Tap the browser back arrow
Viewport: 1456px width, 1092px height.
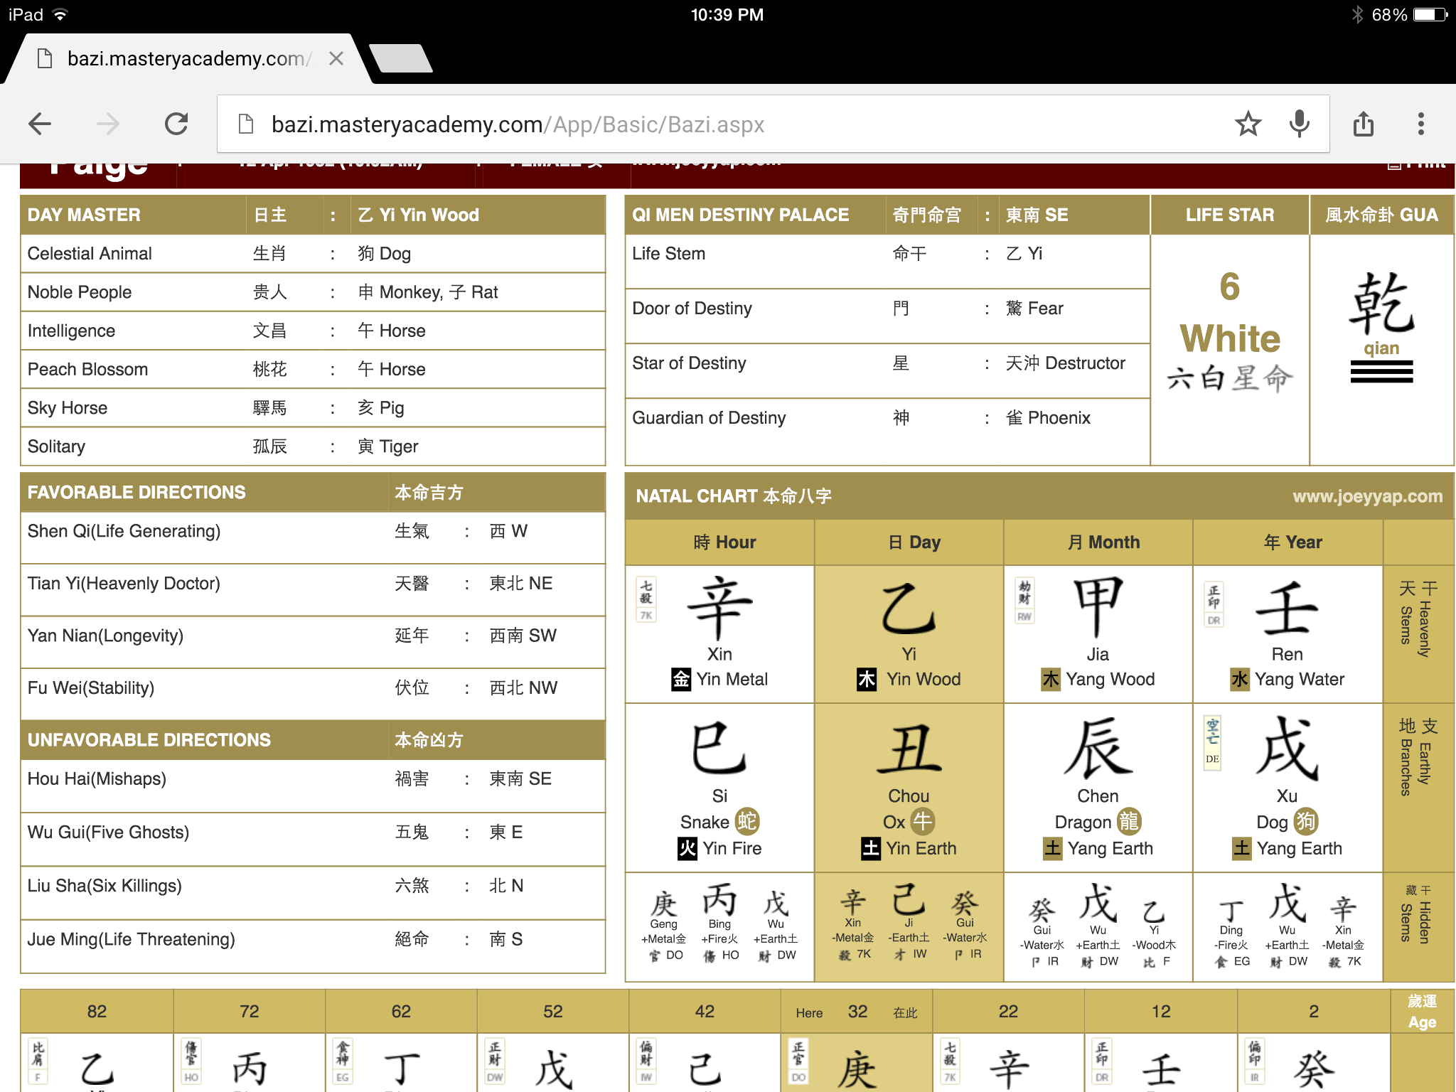click(41, 124)
